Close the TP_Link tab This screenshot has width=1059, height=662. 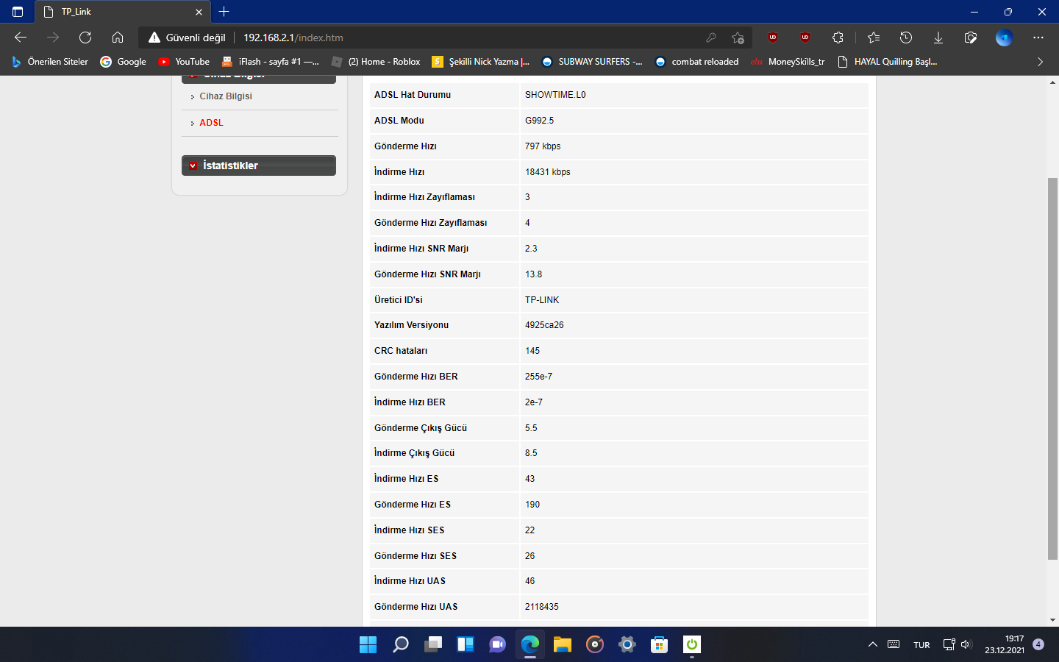(x=199, y=12)
